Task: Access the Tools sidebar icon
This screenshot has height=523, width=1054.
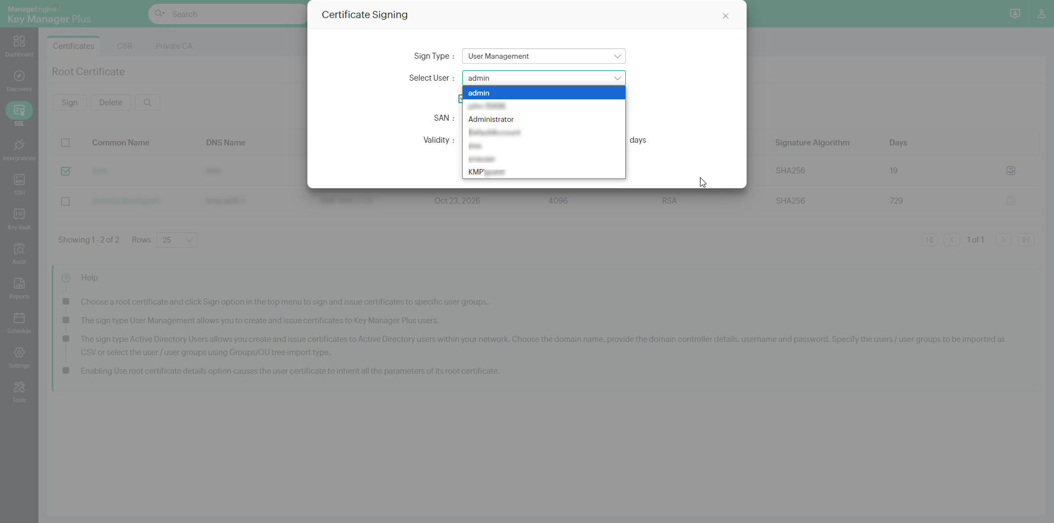Action: [x=19, y=391]
